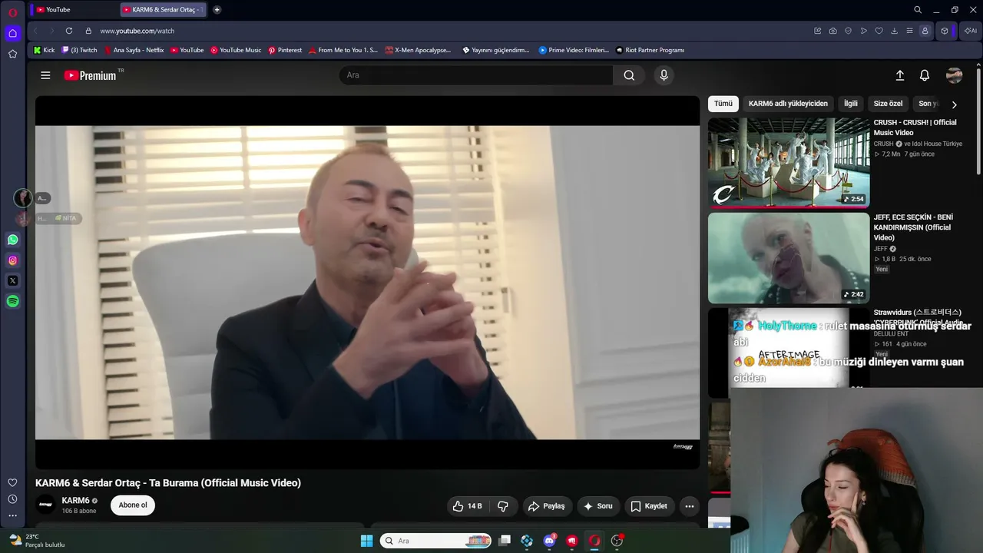This screenshot has width=983, height=553.
Task: Reload the current page
Action: pos(69,31)
